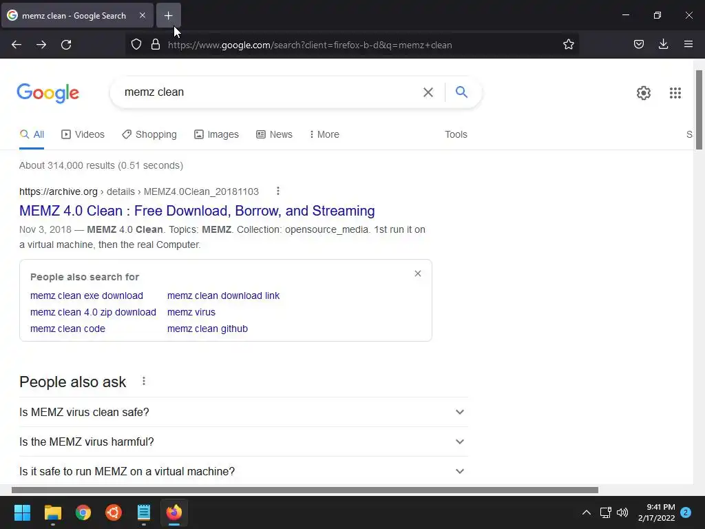Search memz clean download link
Image resolution: width=705 pixels, height=529 pixels.
click(x=224, y=295)
